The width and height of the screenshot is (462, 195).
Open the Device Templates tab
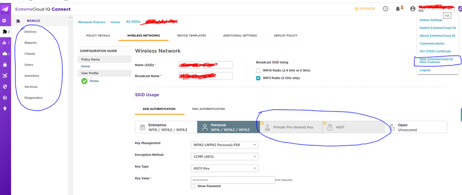(x=191, y=35)
